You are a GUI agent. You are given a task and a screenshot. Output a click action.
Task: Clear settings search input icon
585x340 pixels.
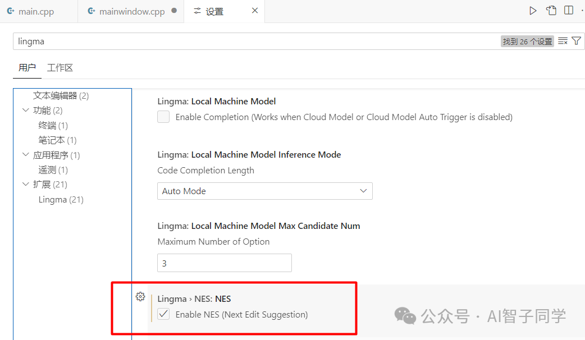point(563,41)
